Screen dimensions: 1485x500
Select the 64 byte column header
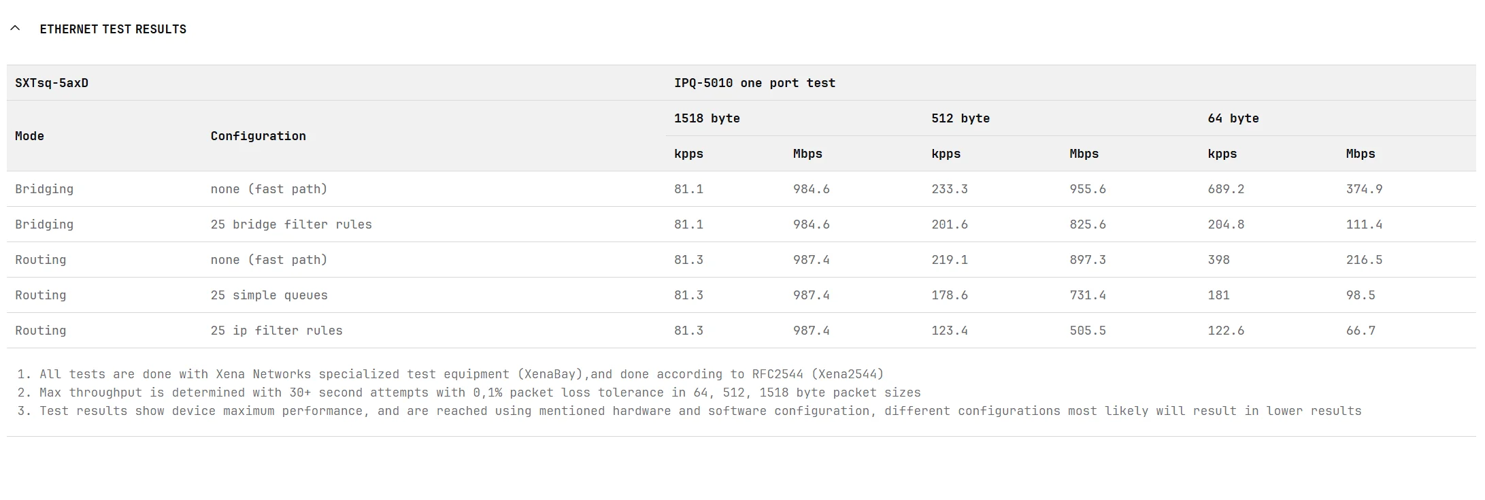point(1233,118)
